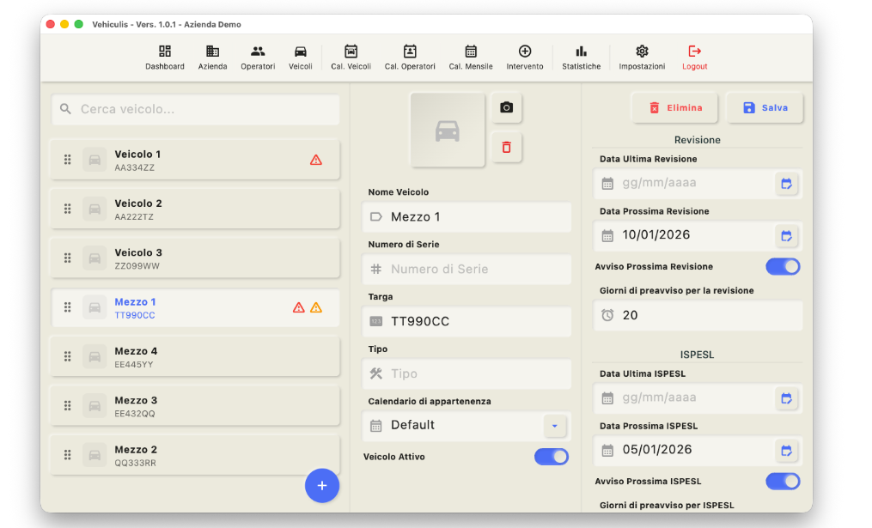Open date picker for Data Ultima ISPESL

click(785, 398)
